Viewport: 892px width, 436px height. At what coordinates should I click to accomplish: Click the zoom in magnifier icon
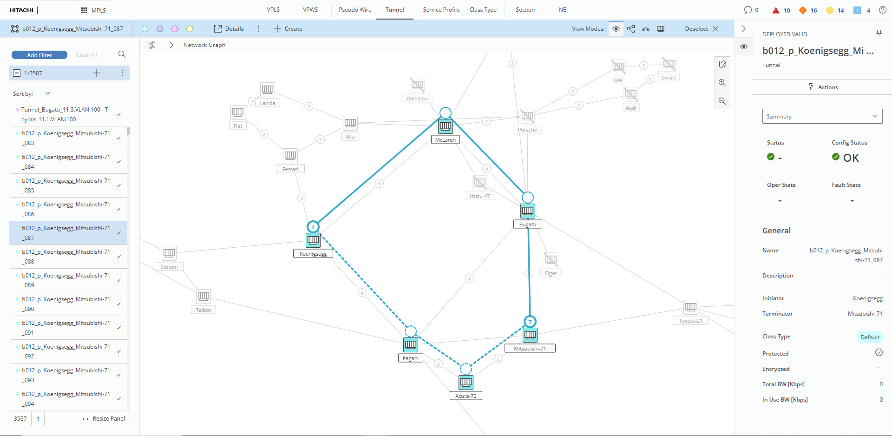pos(722,83)
